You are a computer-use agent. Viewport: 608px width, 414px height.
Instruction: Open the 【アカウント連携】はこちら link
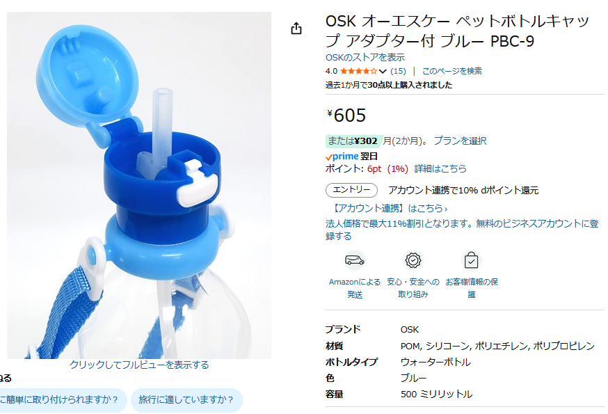(389, 208)
